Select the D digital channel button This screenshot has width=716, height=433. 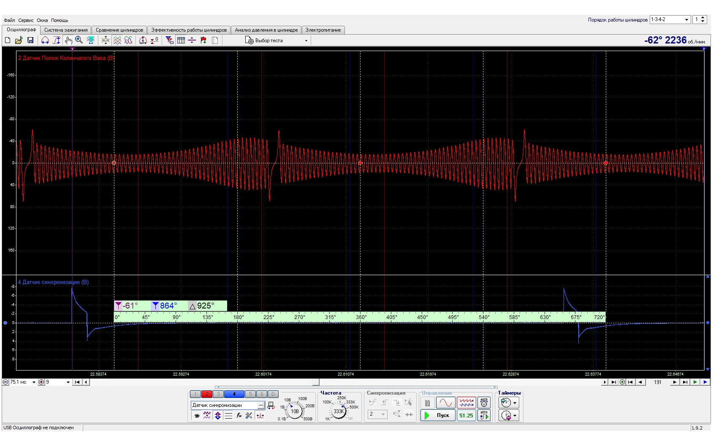pos(273,394)
